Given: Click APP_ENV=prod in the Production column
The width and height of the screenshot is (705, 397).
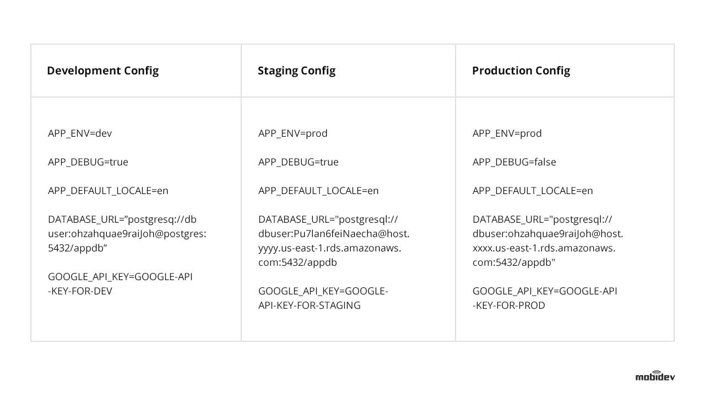Looking at the screenshot, I should point(507,133).
